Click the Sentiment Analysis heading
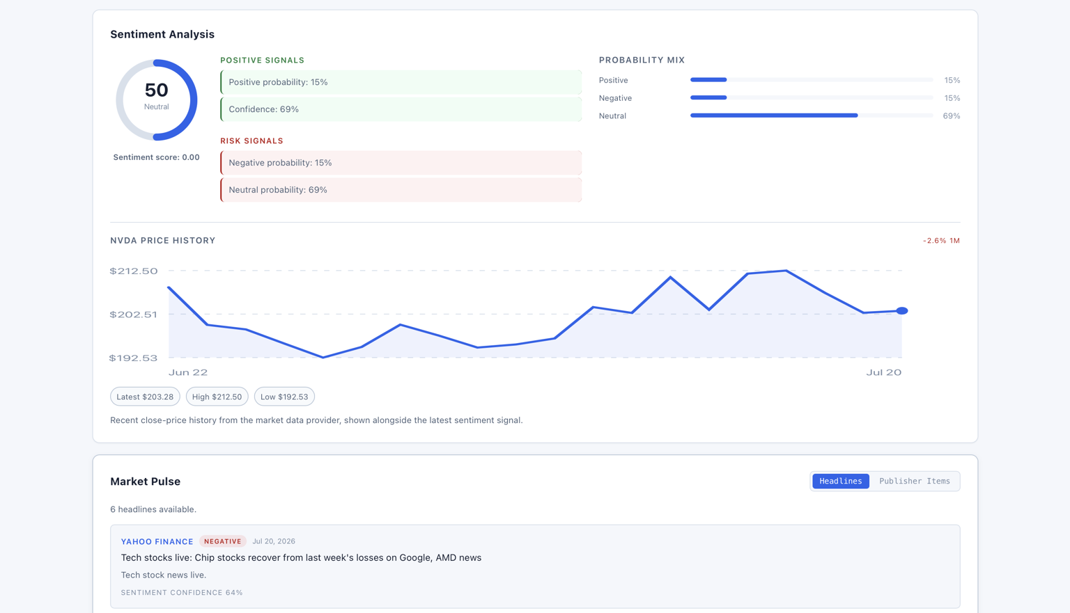This screenshot has width=1070, height=613. pyautogui.click(x=162, y=34)
